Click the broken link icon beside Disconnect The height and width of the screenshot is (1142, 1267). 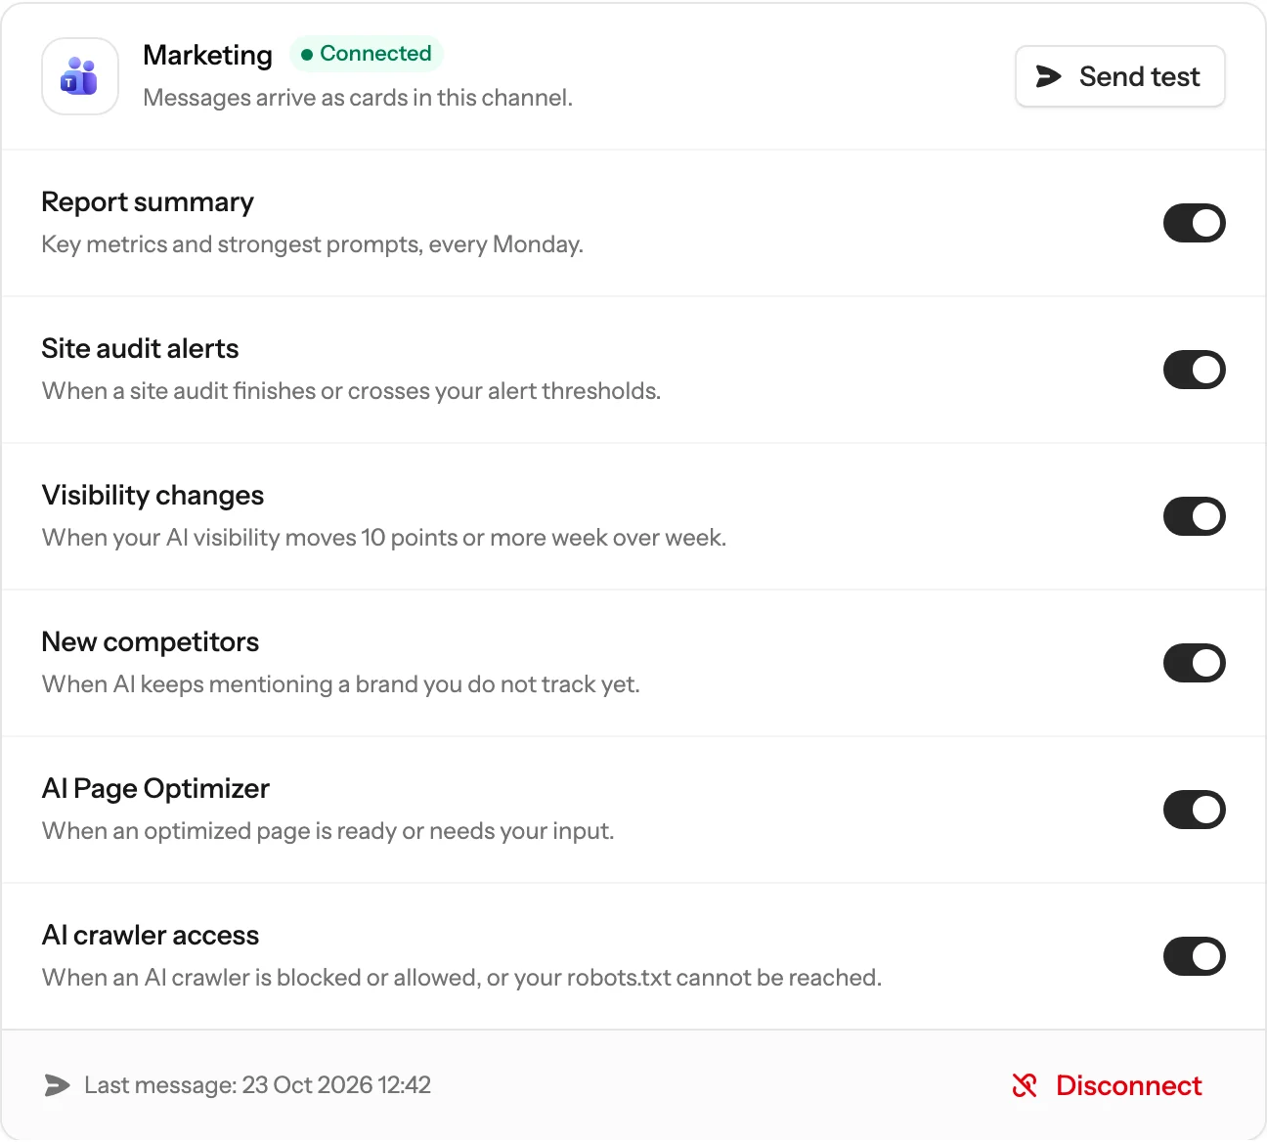click(1025, 1085)
